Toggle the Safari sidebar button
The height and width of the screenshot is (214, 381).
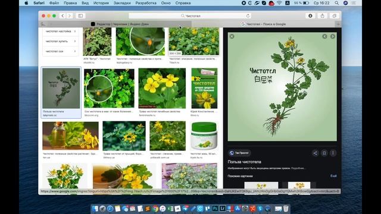pos(80,16)
